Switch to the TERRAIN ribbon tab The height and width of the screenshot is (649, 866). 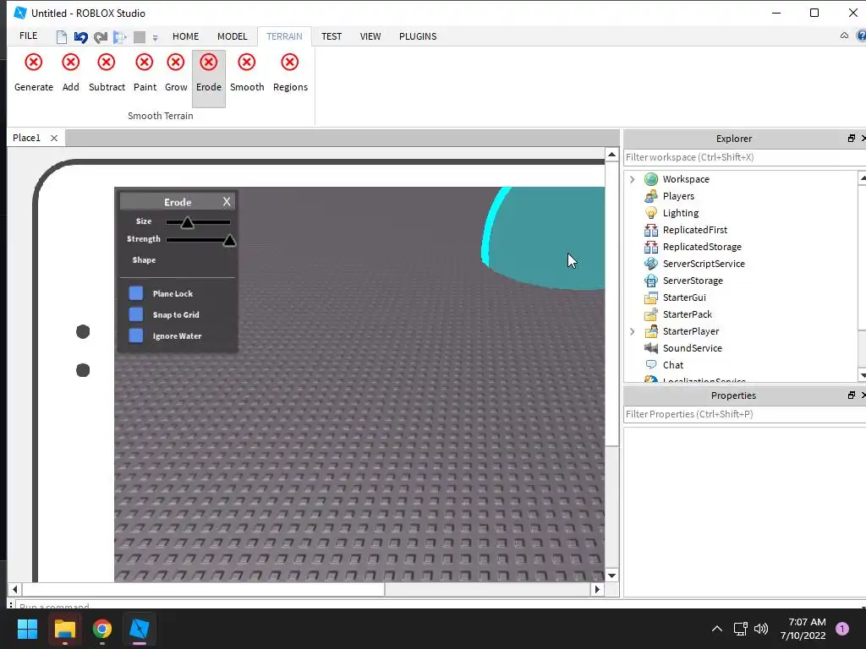(284, 36)
